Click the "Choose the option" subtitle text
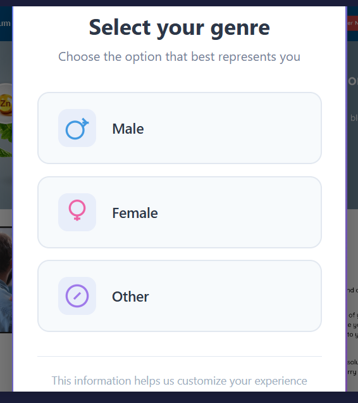 click(179, 57)
